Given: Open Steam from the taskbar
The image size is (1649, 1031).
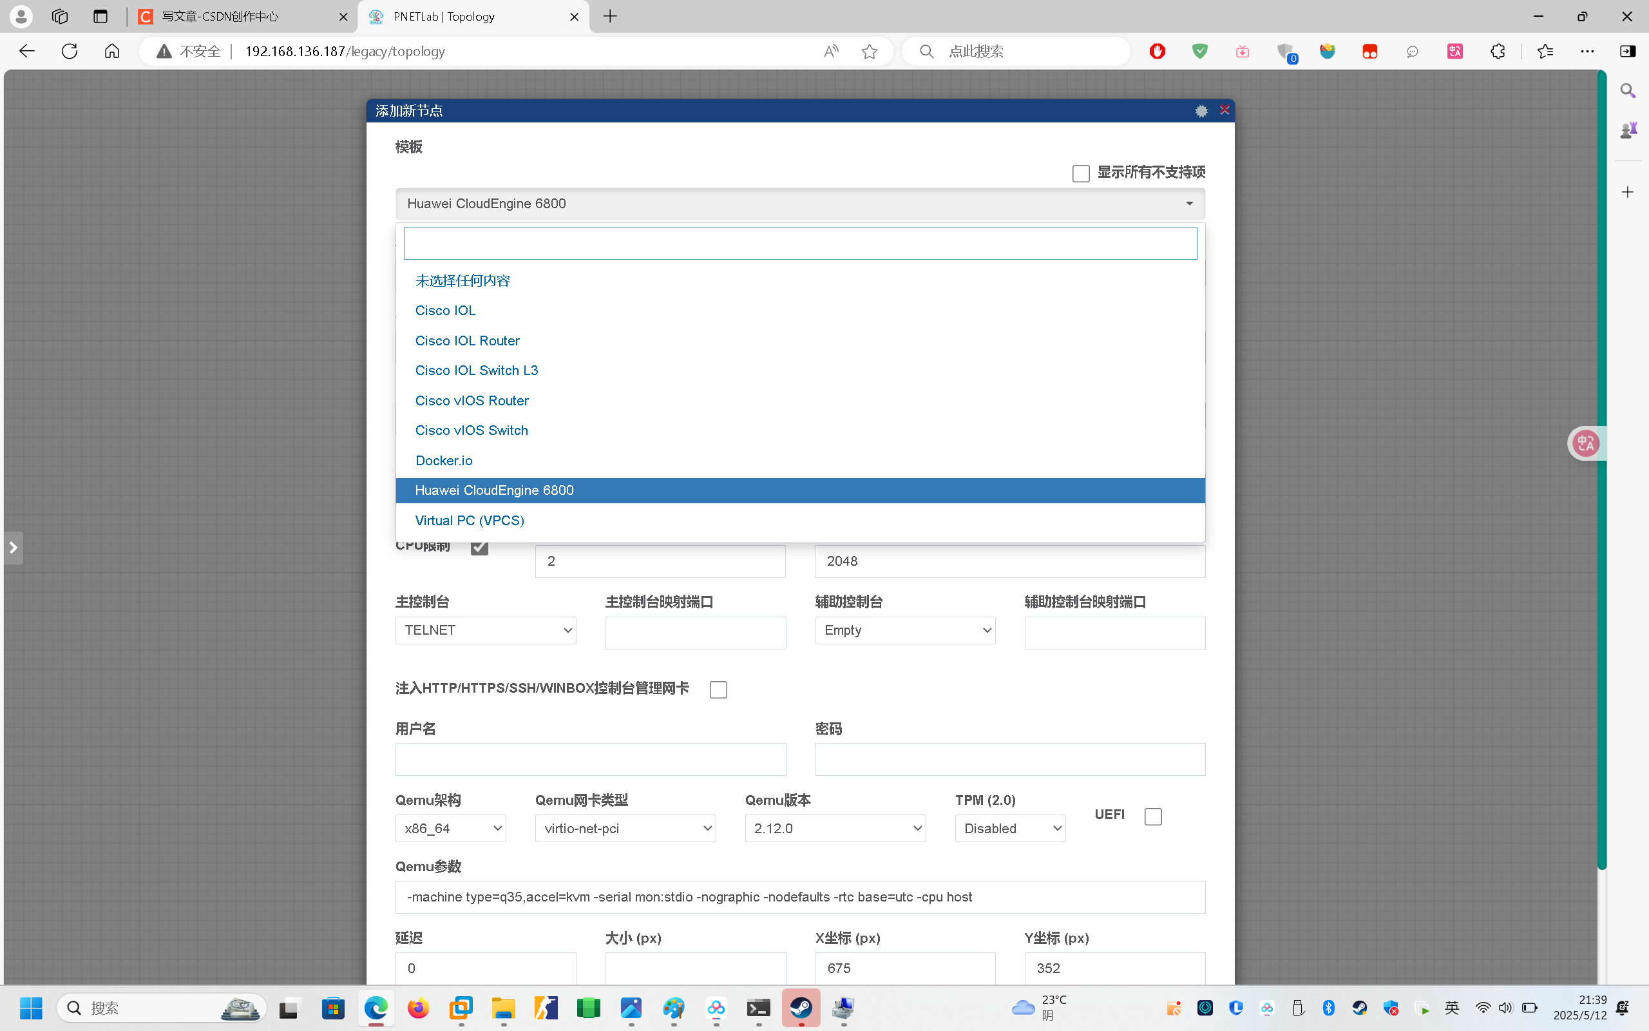Looking at the screenshot, I should pos(801,1008).
